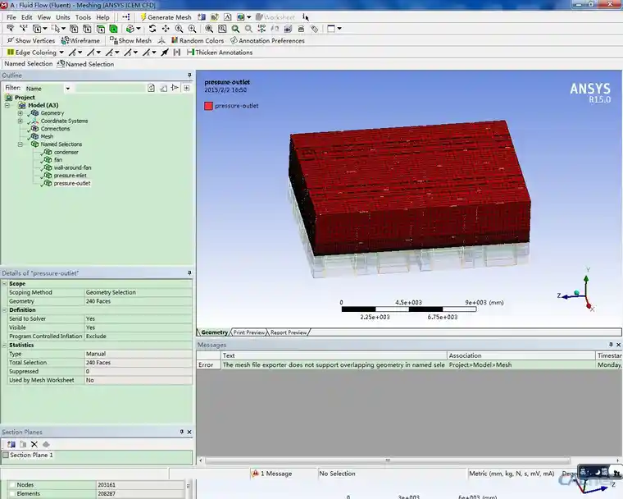Click the ISO view triad ball
623x499 pixels.
576,293
